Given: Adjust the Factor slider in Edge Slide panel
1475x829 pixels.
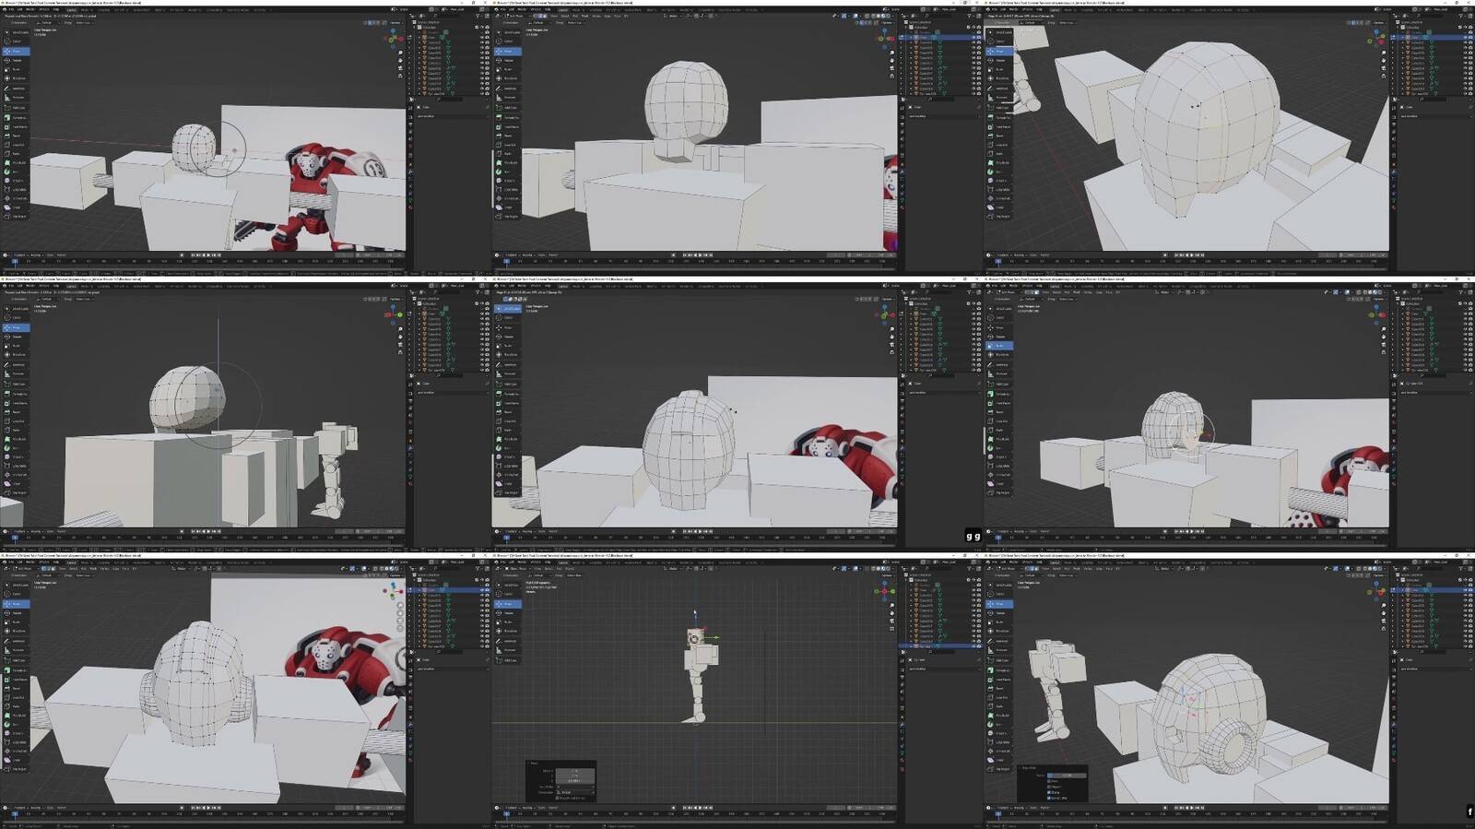Looking at the screenshot, I should [x=1067, y=776].
